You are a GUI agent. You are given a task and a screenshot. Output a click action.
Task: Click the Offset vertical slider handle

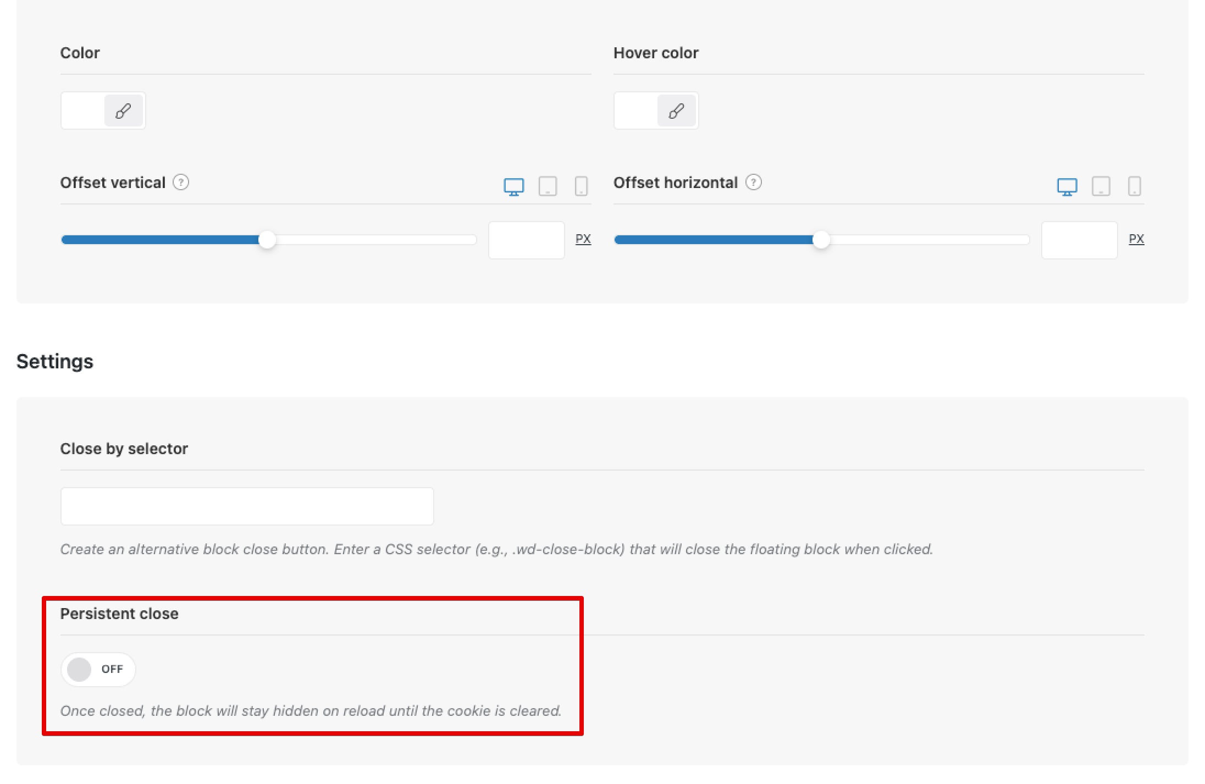pos(267,240)
